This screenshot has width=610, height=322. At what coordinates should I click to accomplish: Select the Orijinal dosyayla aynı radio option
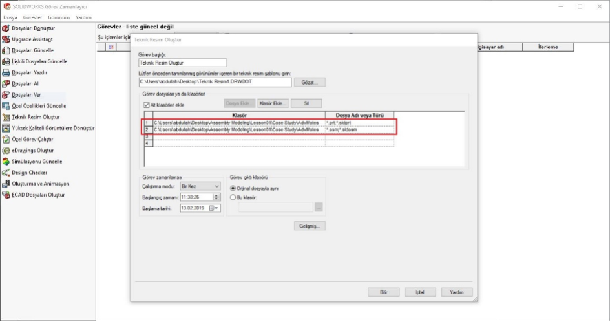tap(234, 188)
